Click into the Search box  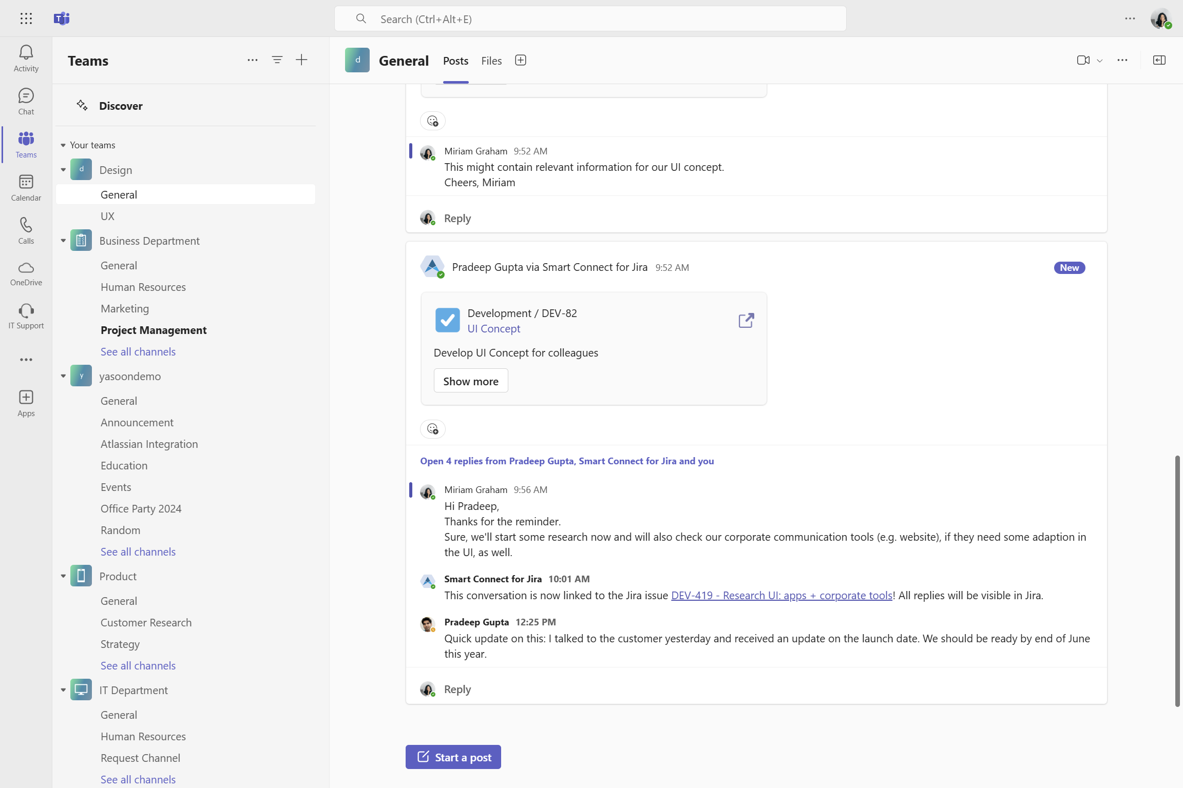[x=590, y=19]
